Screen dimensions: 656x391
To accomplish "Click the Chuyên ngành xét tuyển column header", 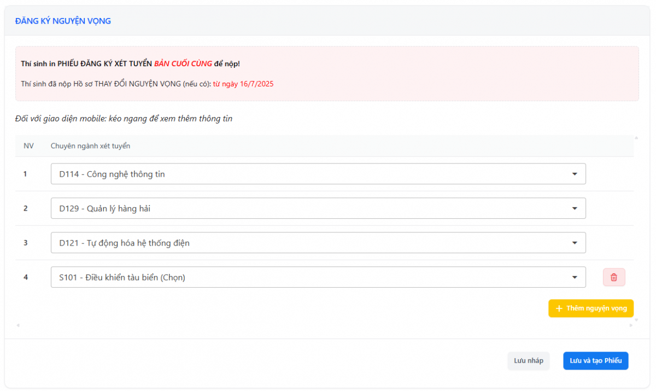I will (x=90, y=146).
